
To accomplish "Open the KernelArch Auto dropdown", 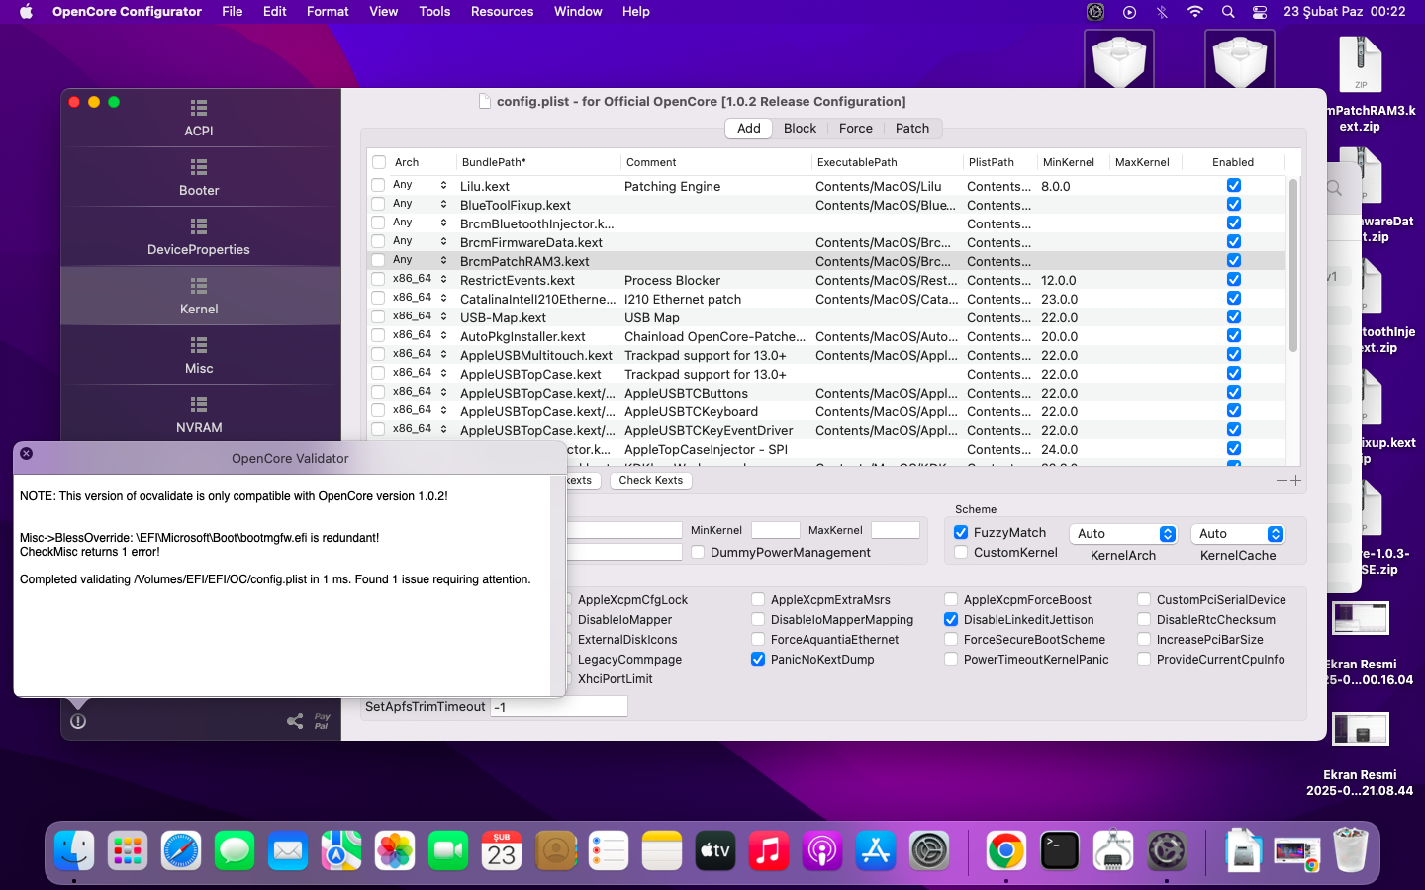I will (x=1123, y=534).
